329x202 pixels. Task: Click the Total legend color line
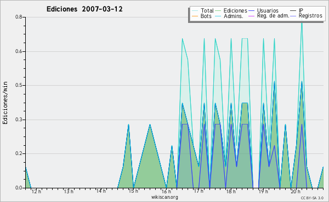pos(195,11)
